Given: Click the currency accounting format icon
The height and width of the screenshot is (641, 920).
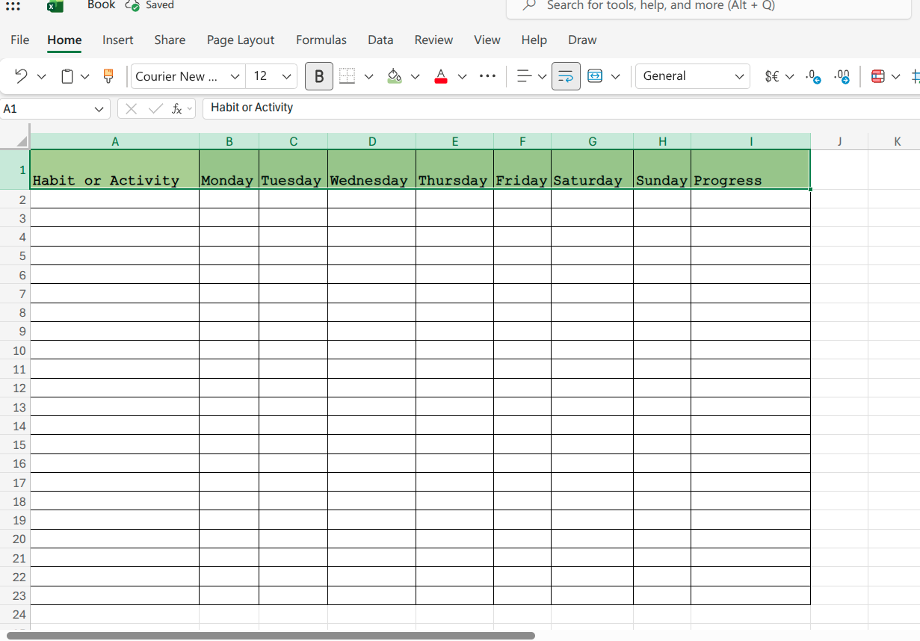Looking at the screenshot, I should 772,76.
